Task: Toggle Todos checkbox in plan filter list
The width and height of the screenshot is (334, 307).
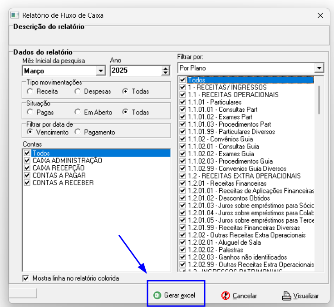Action: pyautogui.click(x=182, y=80)
